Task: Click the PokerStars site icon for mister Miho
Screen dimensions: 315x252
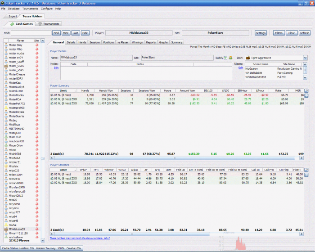Action: point(37,49)
